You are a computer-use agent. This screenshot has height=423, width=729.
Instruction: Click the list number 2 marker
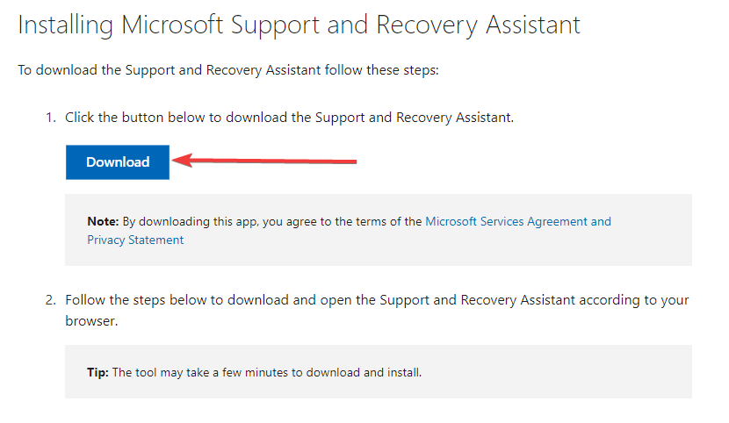51,300
